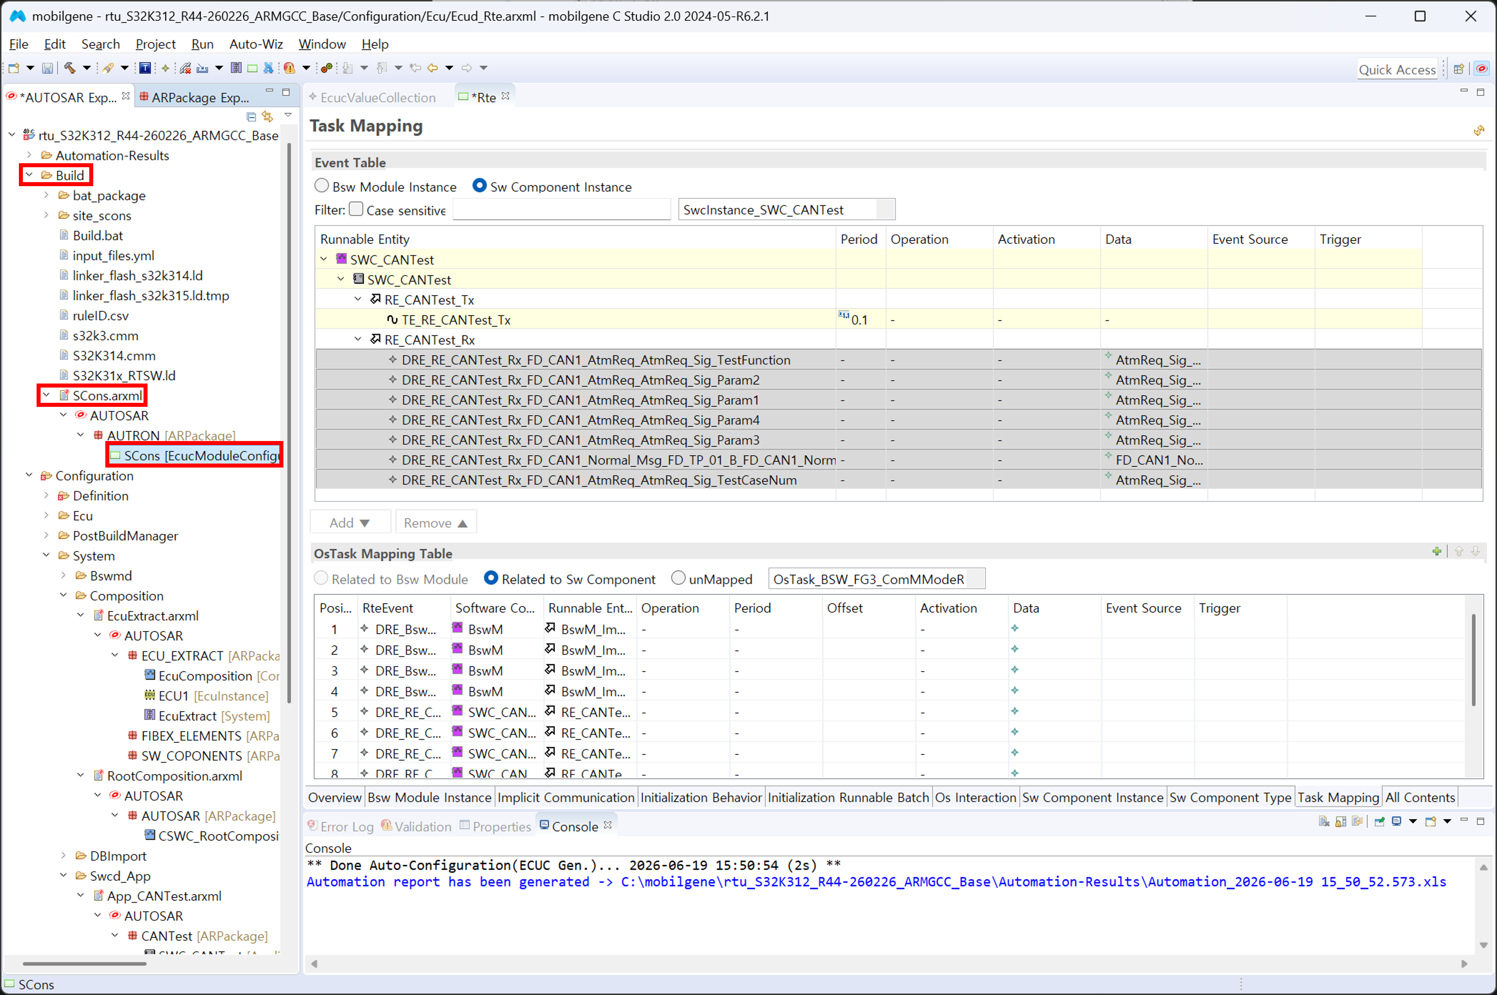Open the Error Log tab
The image size is (1497, 995).
(341, 827)
